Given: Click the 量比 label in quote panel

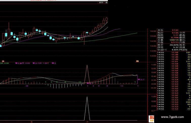Looking at the screenshot, I should (x=182, y=40).
